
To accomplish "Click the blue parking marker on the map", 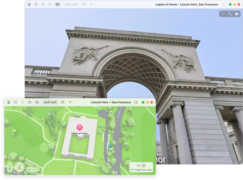I will coord(110,147).
